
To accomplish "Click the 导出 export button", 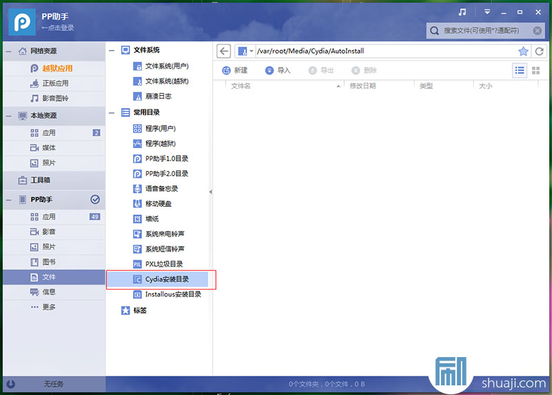I will [321, 71].
